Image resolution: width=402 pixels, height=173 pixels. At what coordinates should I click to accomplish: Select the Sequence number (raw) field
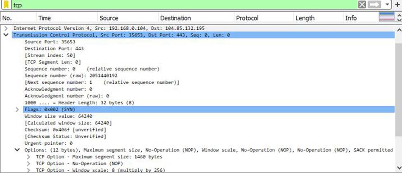click(x=70, y=76)
